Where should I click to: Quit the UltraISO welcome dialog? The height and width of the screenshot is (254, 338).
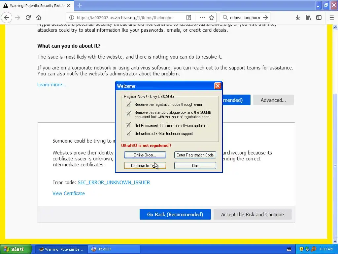195,165
